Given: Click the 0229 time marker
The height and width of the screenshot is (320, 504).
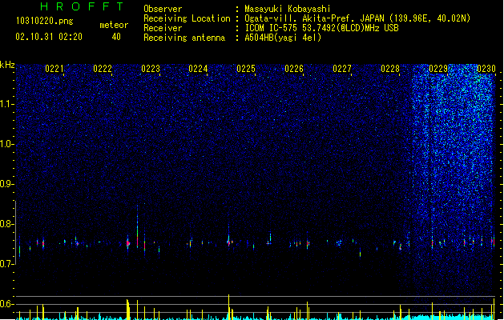Looking at the screenshot, I should (x=438, y=69).
